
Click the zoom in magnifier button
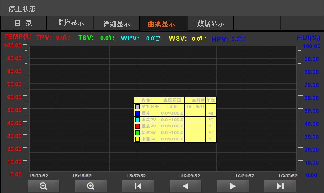tap(91, 186)
